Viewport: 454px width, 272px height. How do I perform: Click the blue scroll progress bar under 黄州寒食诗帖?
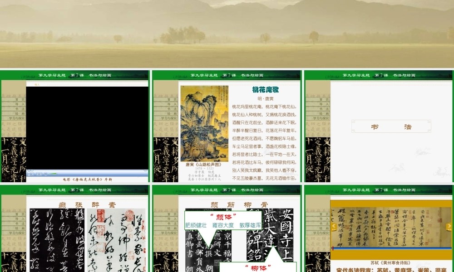click(x=392, y=248)
